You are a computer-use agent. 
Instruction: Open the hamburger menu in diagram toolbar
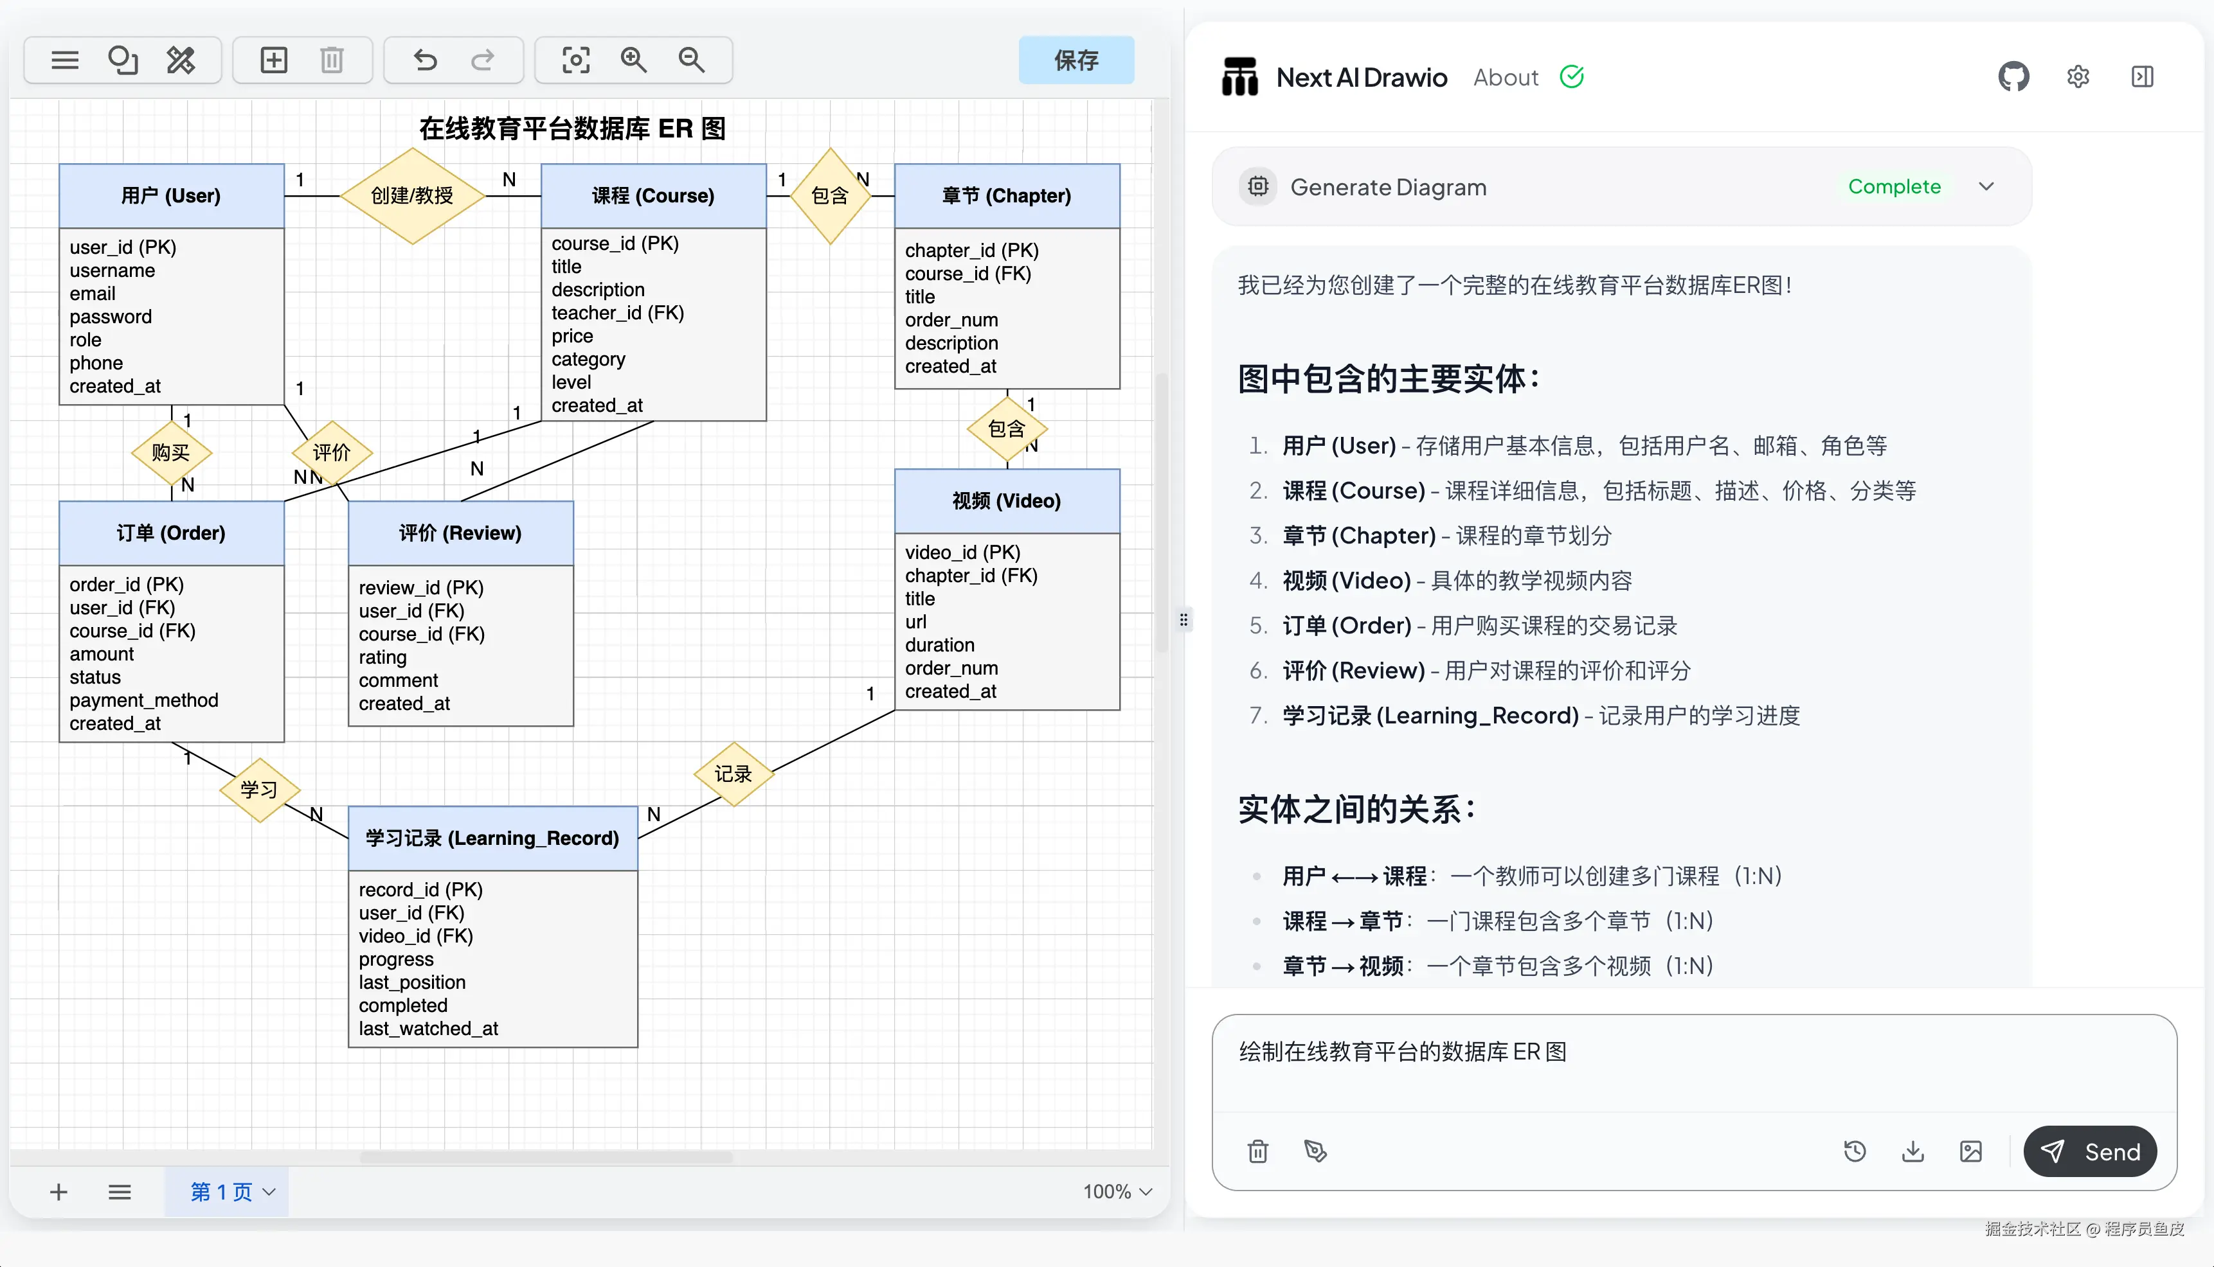pos(64,60)
